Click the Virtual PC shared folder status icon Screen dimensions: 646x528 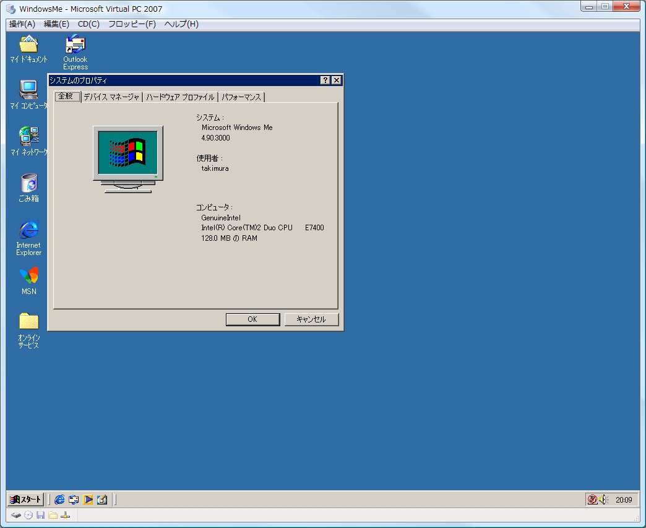[x=53, y=515]
